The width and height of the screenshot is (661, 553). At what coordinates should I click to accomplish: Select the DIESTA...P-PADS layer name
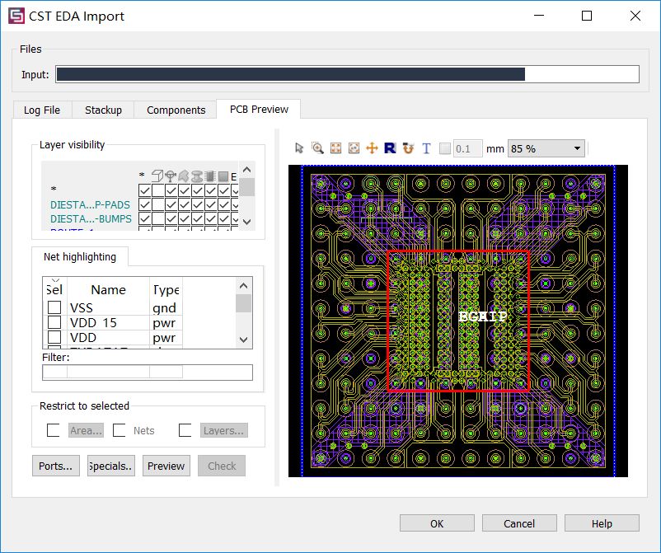pyautogui.click(x=90, y=205)
